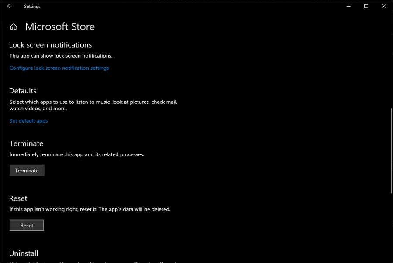Click 'This app can show lock screen notifications' text
Viewport: 393px width, 263px height.
(61, 56)
